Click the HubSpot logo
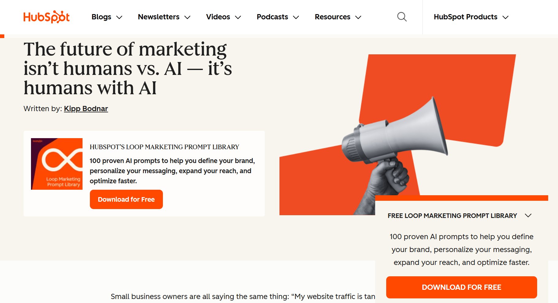Screen dimensions: 558x303 46,17
